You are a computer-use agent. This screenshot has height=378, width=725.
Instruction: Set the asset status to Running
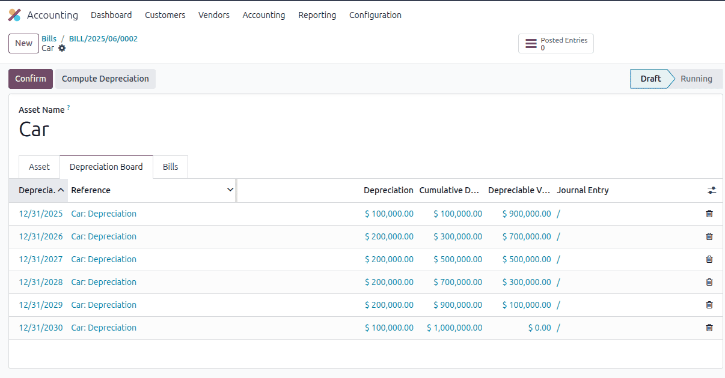pos(696,79)
